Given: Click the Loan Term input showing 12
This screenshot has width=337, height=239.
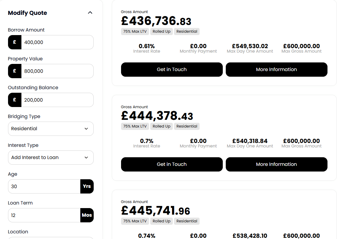Looking at the screenshot, I should [x=44, y=215].
